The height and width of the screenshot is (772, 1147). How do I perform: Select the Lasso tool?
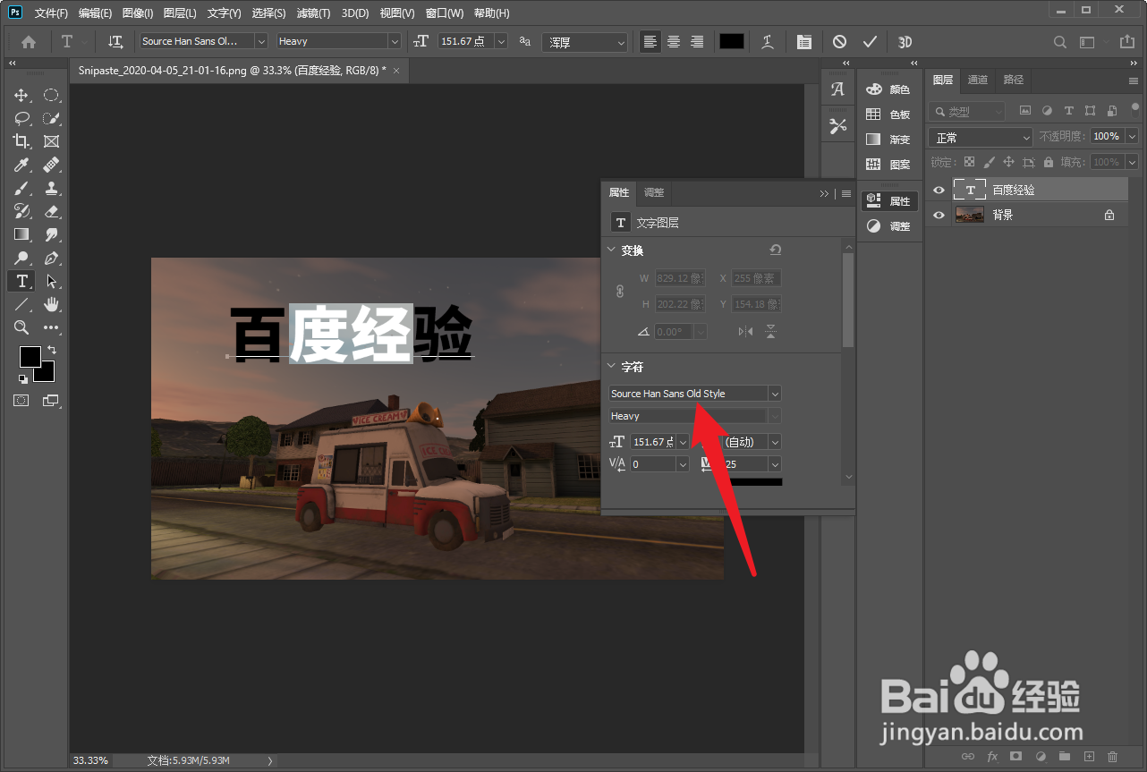tap(21, 118)
